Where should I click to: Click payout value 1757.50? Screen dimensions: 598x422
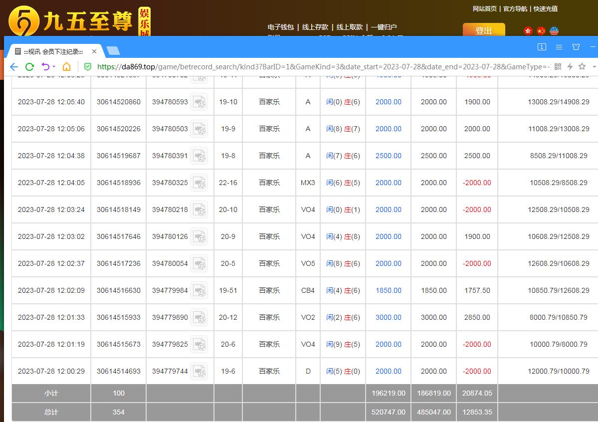point(477,290)
